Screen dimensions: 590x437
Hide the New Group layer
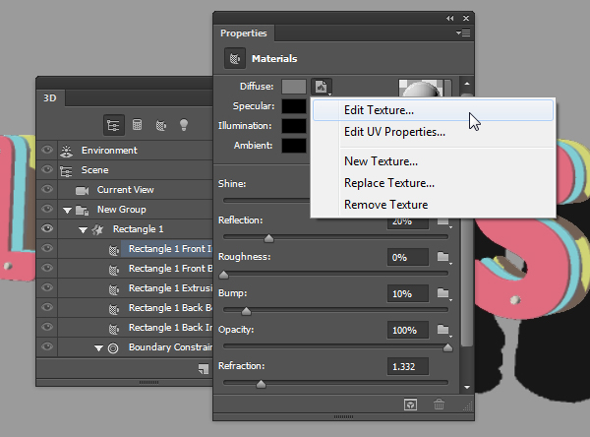pos(47,209)
